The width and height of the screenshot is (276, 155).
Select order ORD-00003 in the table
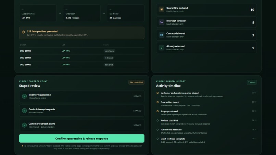25,65
